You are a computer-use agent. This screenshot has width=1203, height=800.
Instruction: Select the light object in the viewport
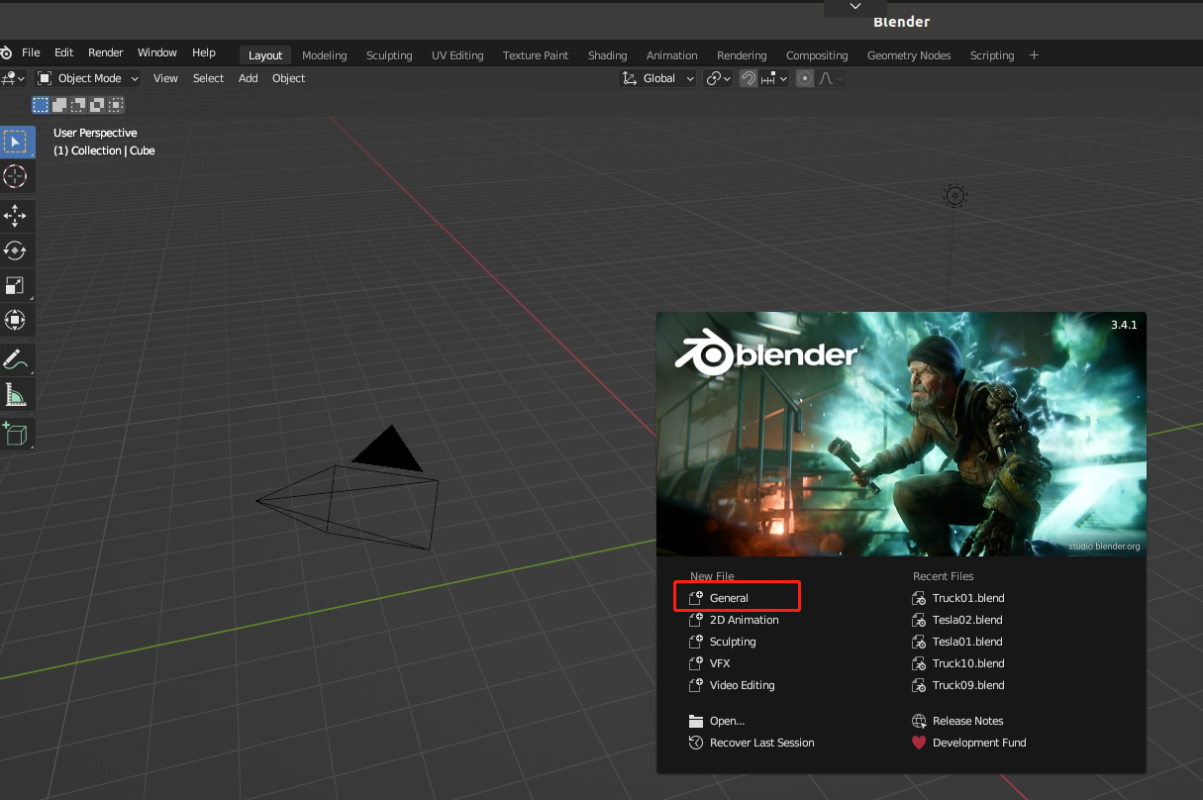[x=954, y=196]
